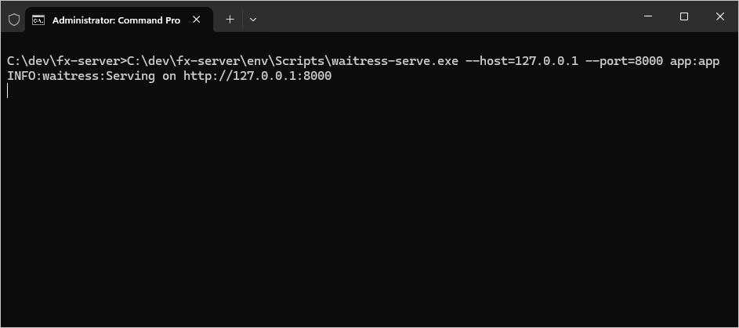Screen dimensions: 739x328
Task: Close the Command Prompt tab
Action: click(198, 20)
